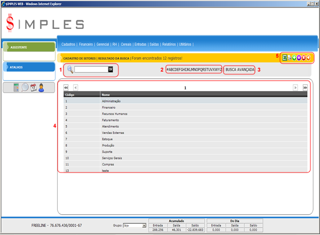Click the magnifier icon in sidebar
320x235 pixels.
[25, 88]
